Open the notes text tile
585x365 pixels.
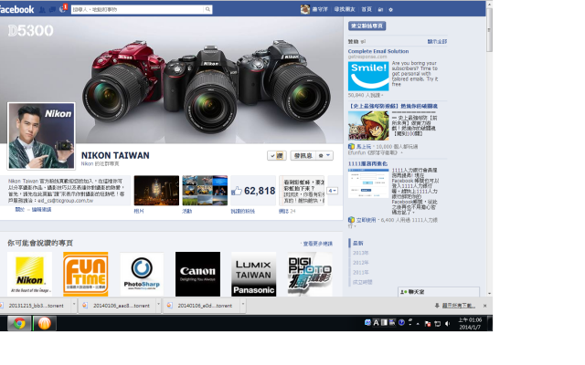(x=302, y=191)
